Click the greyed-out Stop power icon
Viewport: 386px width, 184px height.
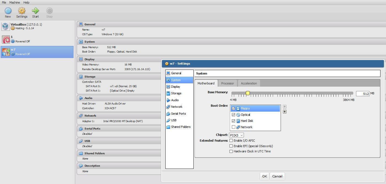pyautogui.click(x=49, y=11)
